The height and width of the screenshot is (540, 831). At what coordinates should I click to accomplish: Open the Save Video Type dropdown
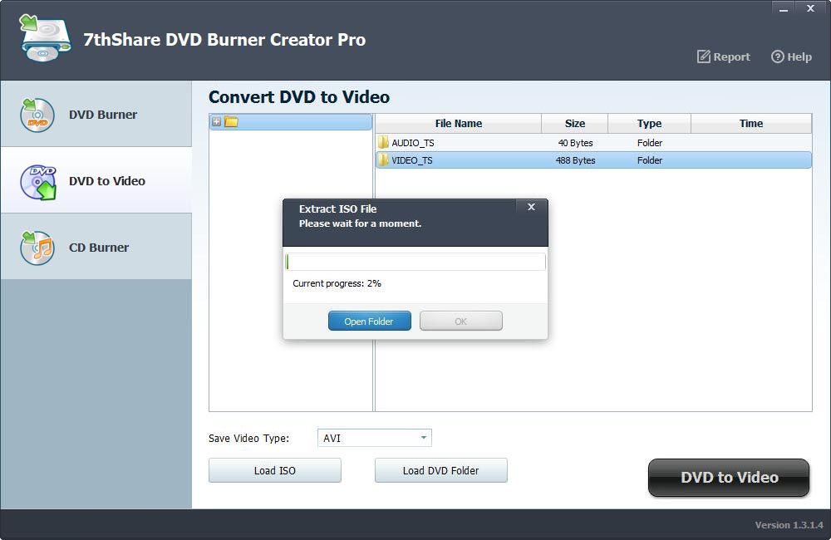(x=375, y=438)
